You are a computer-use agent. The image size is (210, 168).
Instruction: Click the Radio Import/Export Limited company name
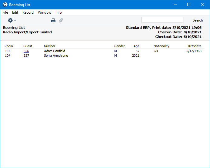pos(27,32)
